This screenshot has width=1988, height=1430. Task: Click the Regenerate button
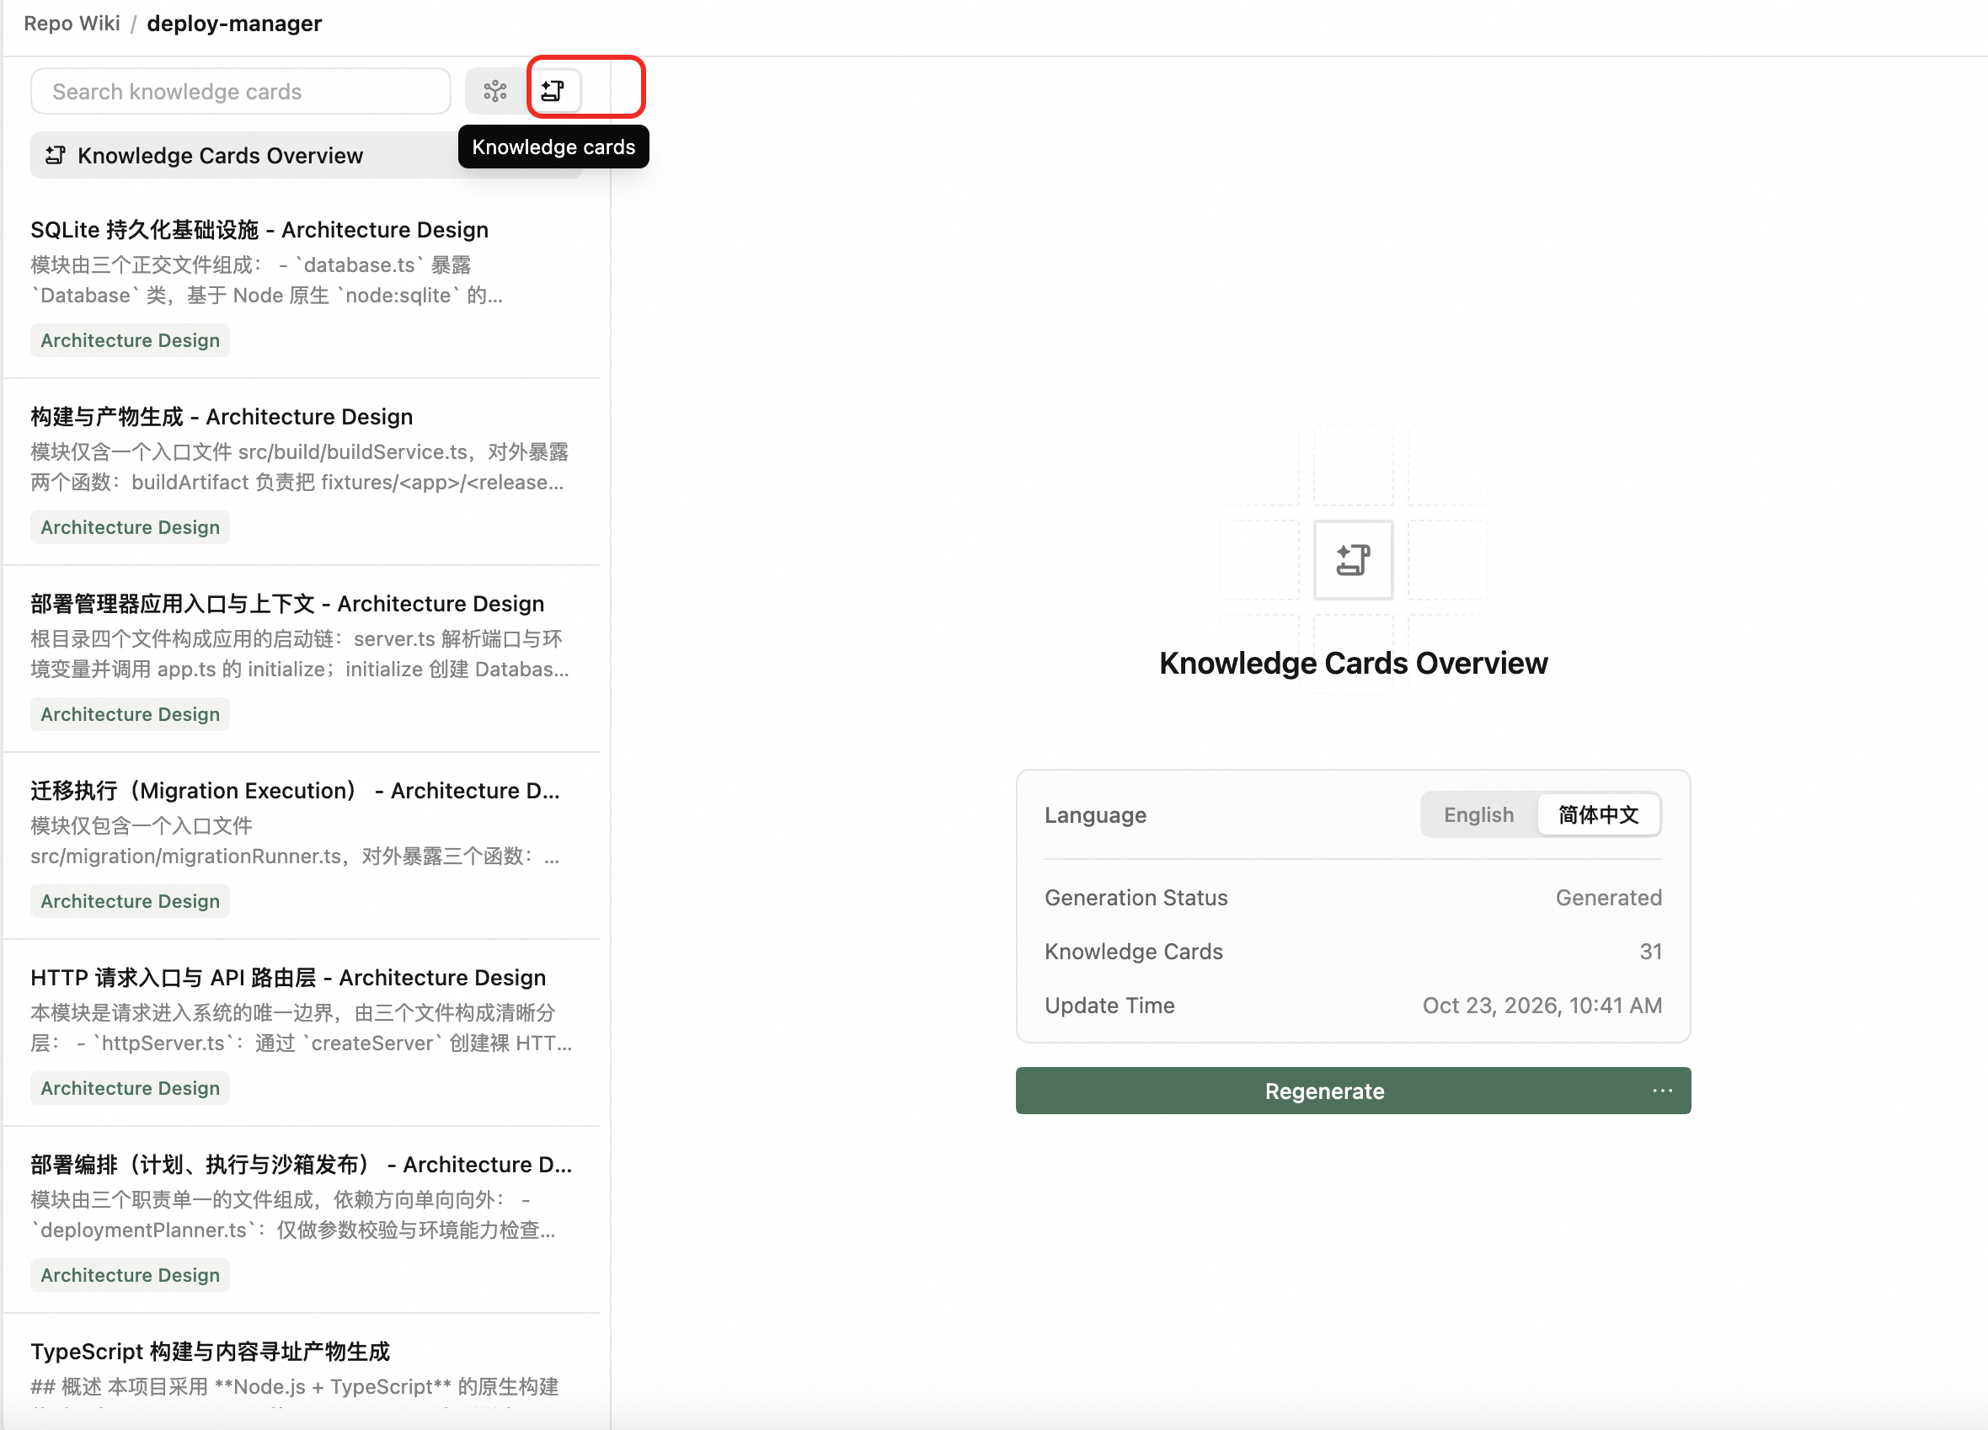click(x=1324, y=1091)
